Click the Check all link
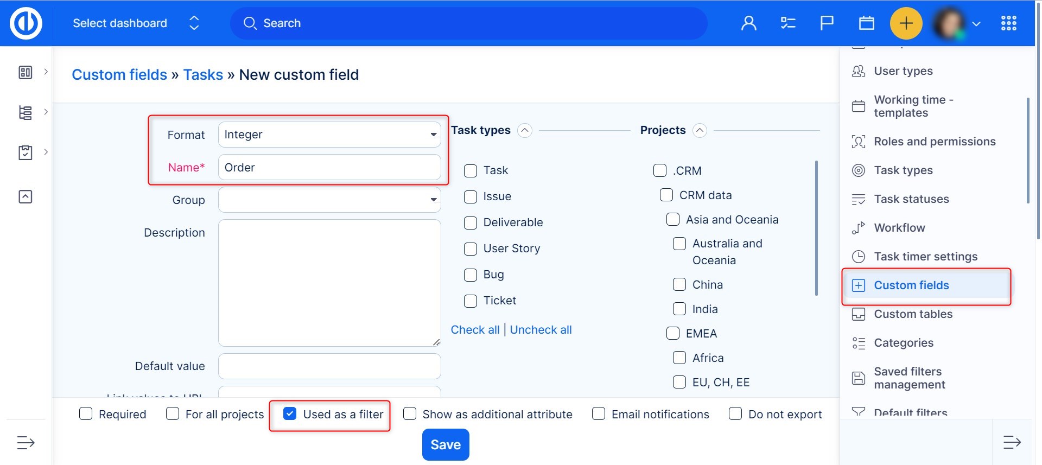Screen dimensions: 1042x465 (x=475, y=330)
